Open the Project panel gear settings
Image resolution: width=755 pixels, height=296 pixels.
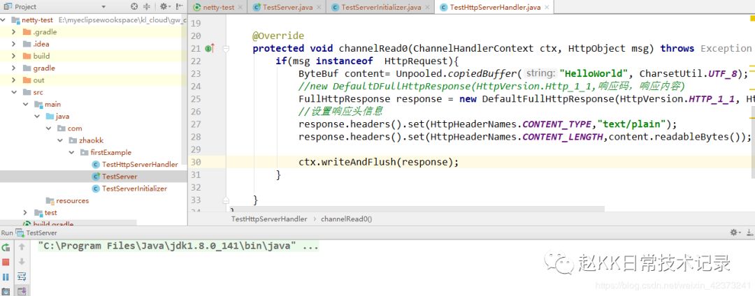pos(165,7)
